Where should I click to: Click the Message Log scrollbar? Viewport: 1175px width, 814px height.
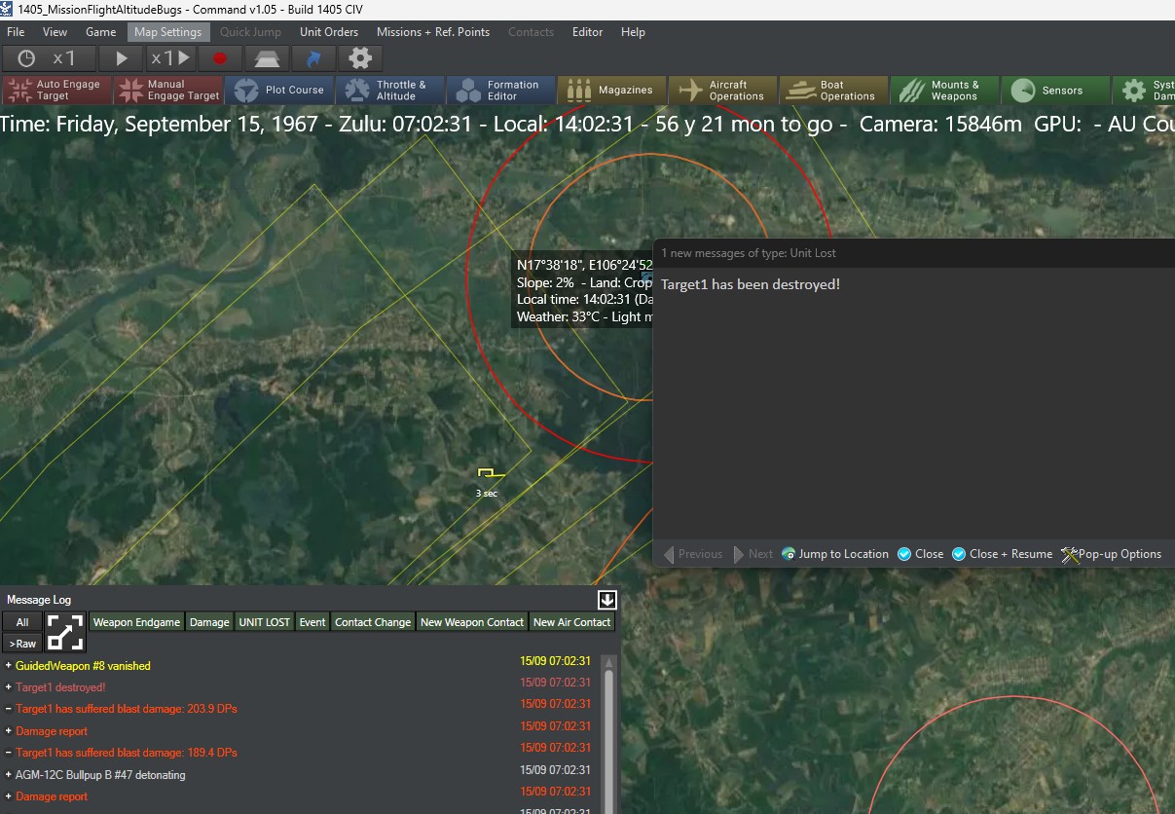pos(609,734)
